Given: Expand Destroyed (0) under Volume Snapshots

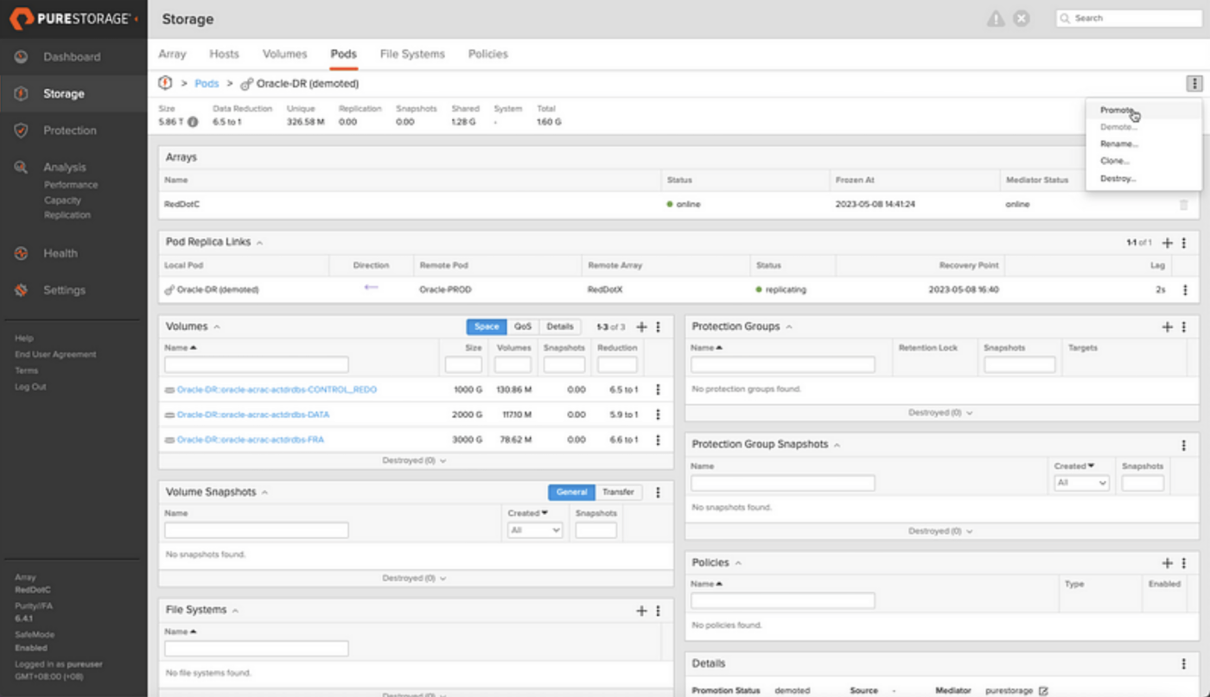Looking at the screenshot, I should tap(415, 579).
